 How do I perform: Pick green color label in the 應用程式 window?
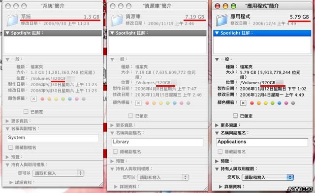click(272, 103)
